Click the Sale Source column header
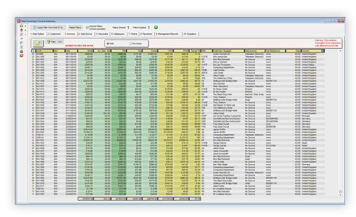 coord(254,51)
